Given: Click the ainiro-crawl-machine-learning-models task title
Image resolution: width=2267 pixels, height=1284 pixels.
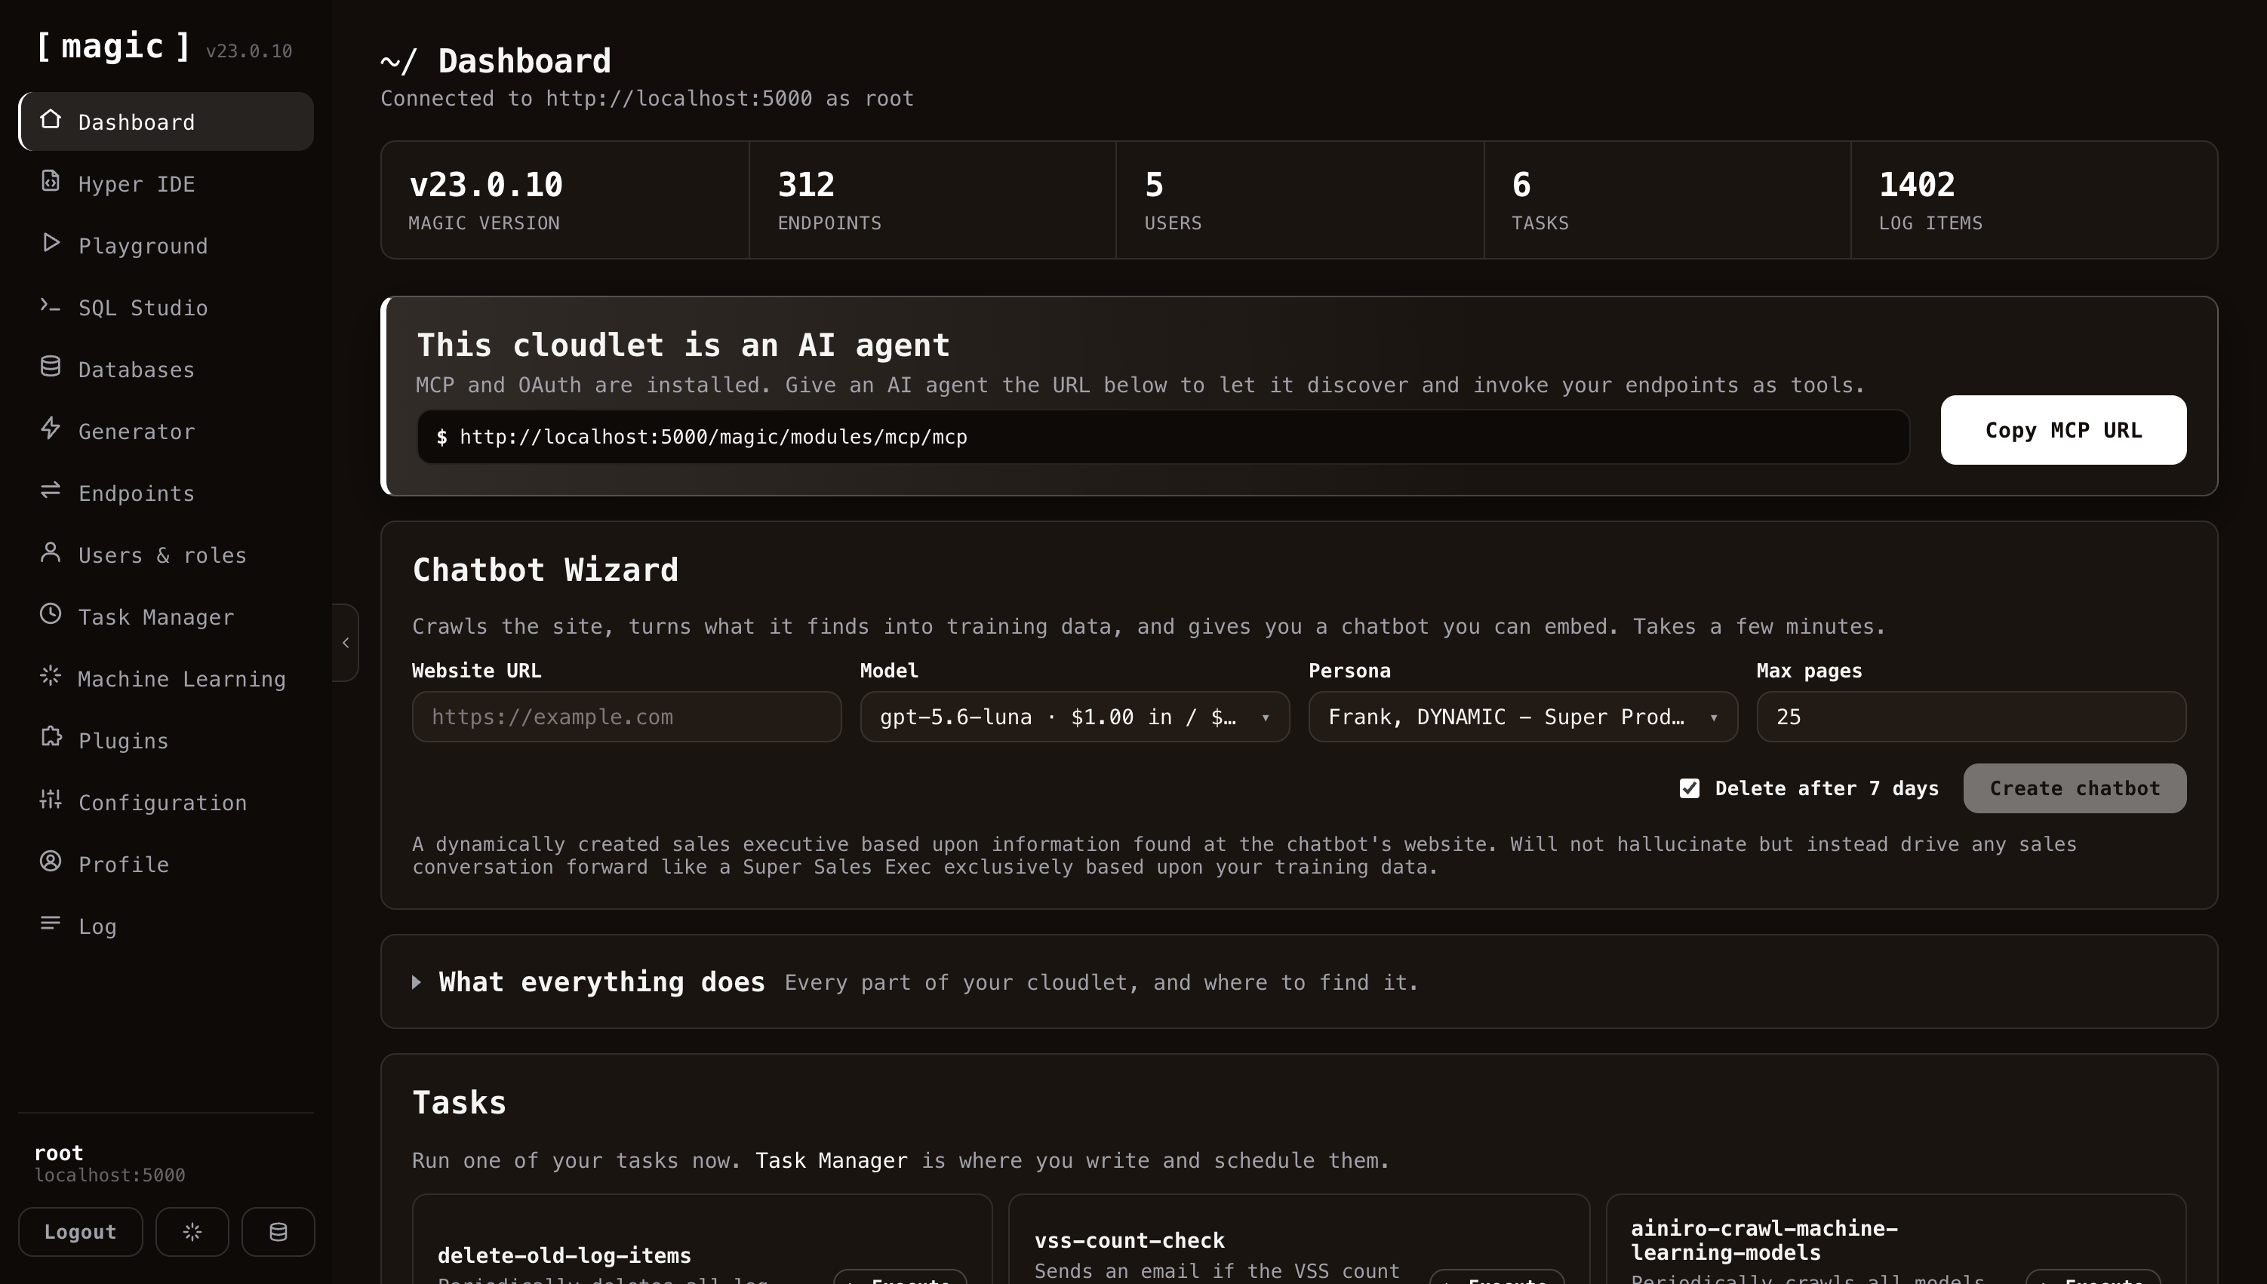Looking at the screenshot, I should [x=1764, y=1240].
